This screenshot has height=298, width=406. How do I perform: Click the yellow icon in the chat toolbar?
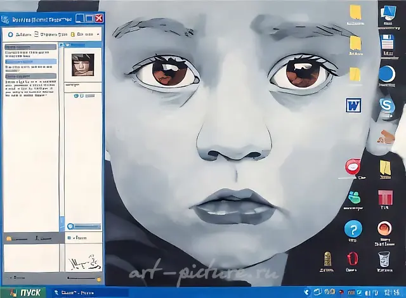tap(73, 34)
